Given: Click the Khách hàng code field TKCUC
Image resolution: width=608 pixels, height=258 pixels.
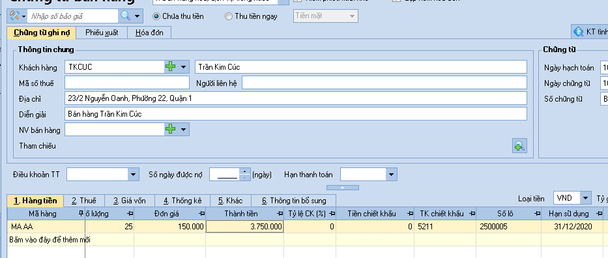Looking at the screenshot, I should click(x=115, y=66).
